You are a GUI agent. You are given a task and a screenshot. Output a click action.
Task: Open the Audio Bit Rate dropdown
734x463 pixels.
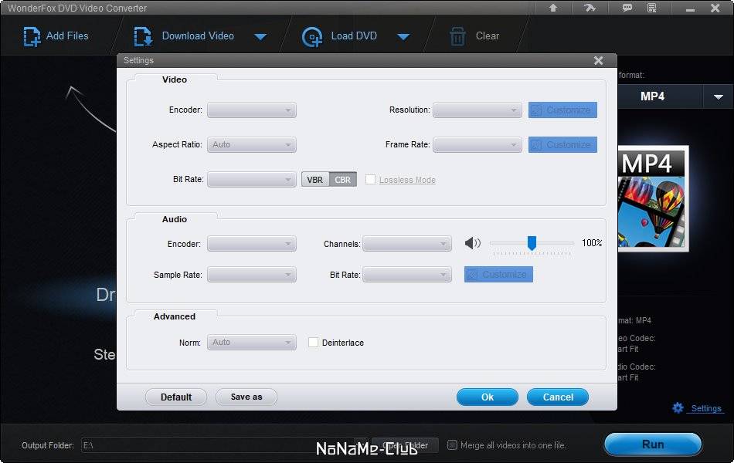coord(407,275)
